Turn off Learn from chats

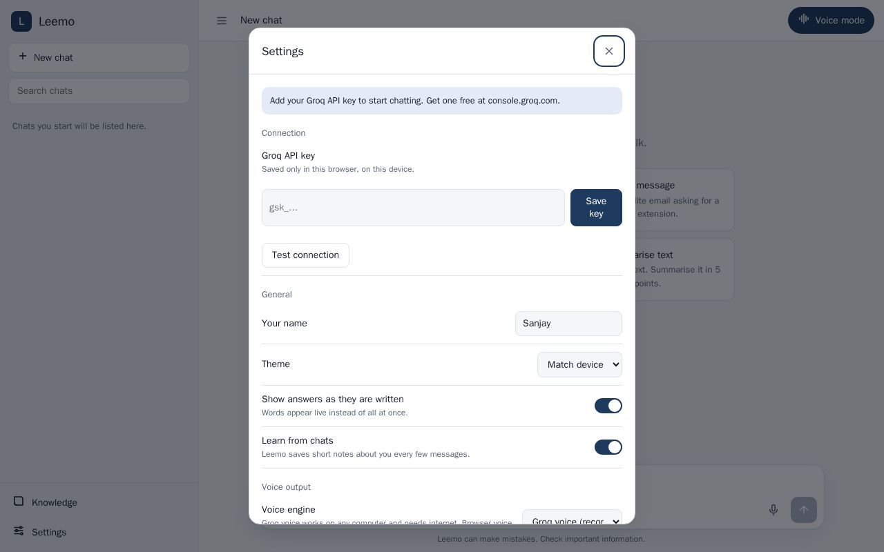pyautogui.click(x=608, y=447)
